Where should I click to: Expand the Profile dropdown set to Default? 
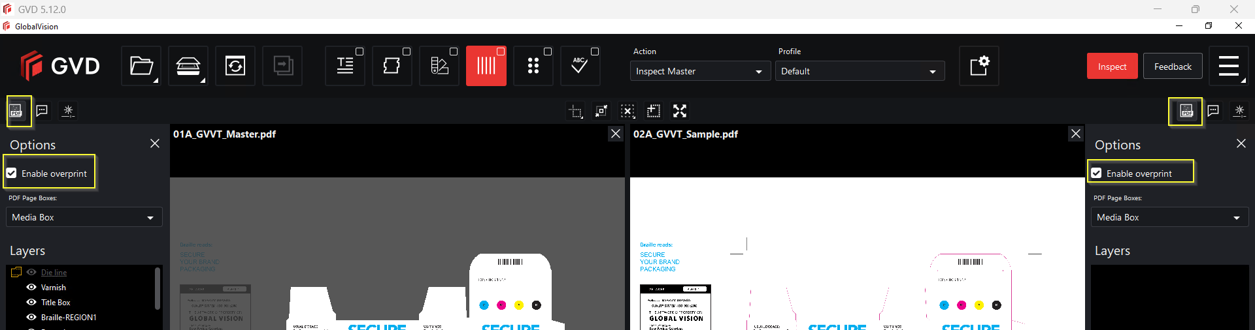click(859, 71)
